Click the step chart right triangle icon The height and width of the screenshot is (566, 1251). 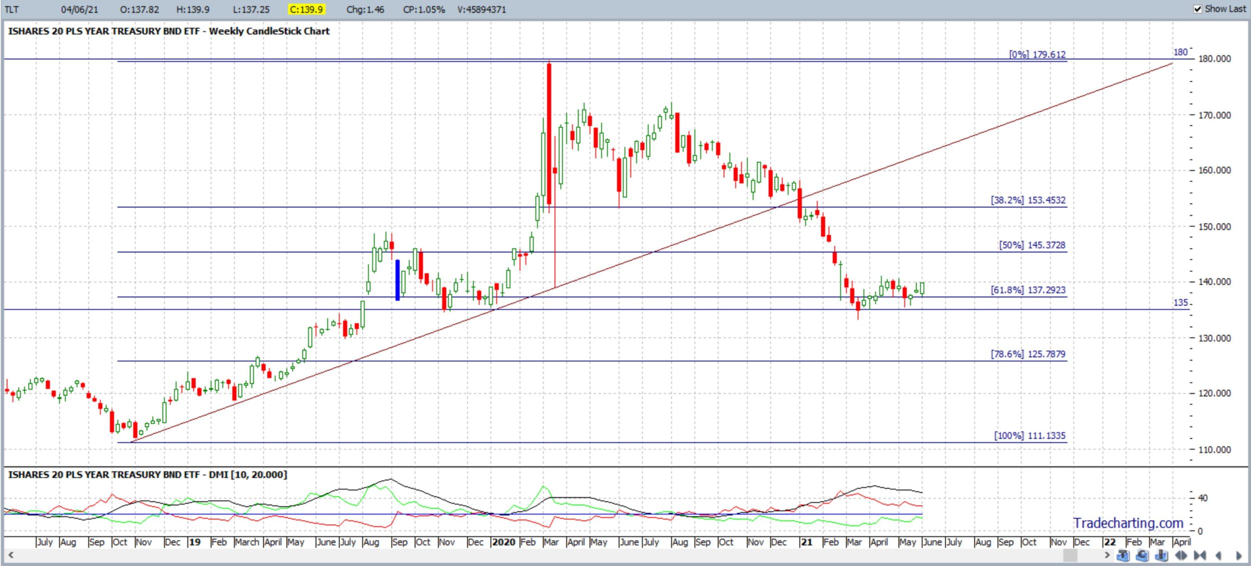coord(1238,555)
